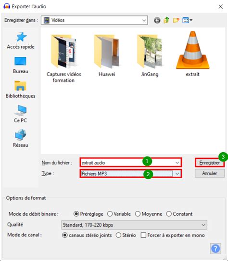228x261 pixels.
Task: Select Ce PC in sidebar
Action: (20, 114)
